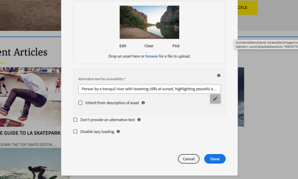This screenshot has width=298, height=179.
Task: Check Don't provide an alternative text
Action: point(75,120)
